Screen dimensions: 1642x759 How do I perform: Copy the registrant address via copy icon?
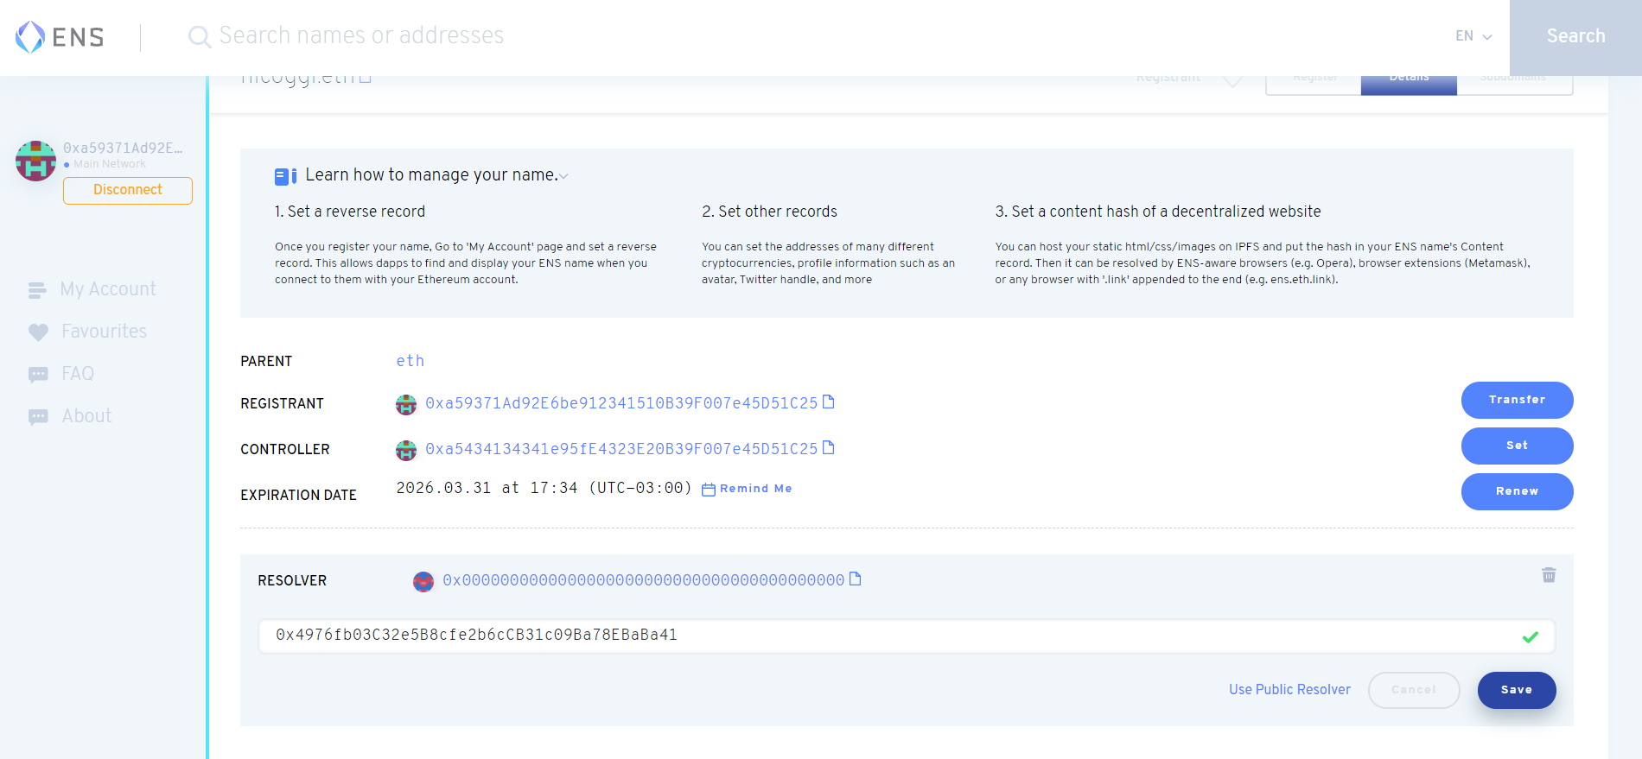tap(828, 402)
